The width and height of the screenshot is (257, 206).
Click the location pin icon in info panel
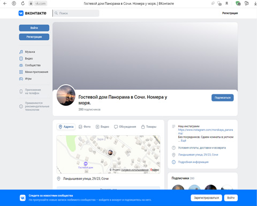tap(173, 155)
